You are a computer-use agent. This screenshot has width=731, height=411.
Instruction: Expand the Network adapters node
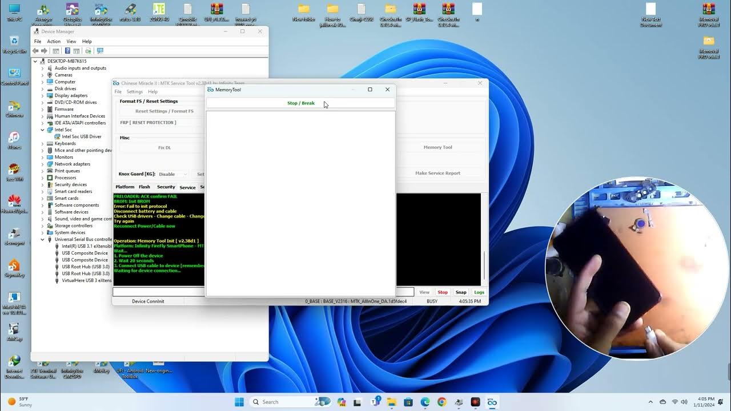point(42,164)
